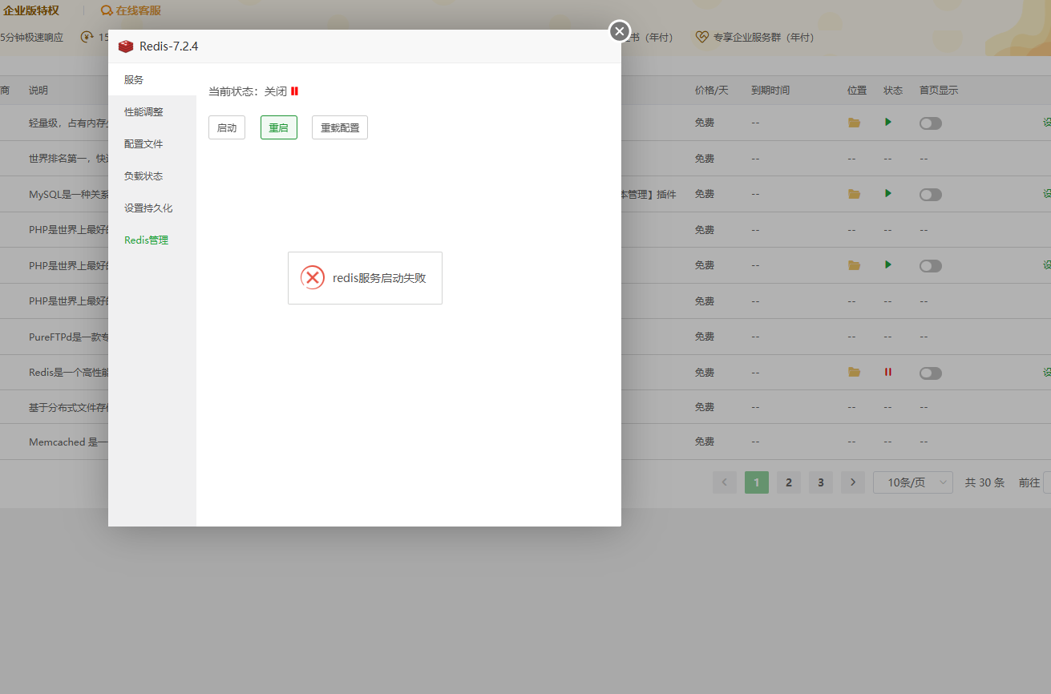The height and width of the screenshot is (694, 1051).
Task: Click the 前往 page number input field
Action: [1047, 482]
